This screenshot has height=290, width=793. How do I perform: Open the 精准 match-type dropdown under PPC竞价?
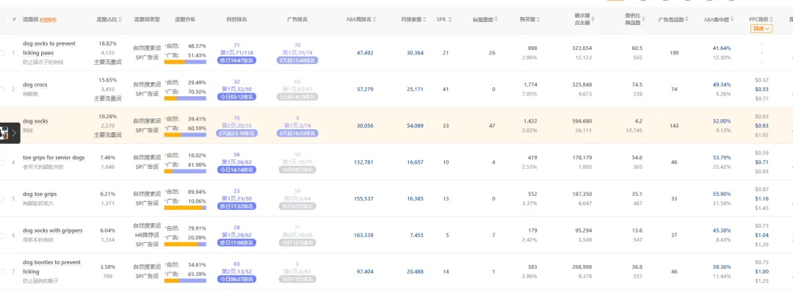tap(761, 29)
